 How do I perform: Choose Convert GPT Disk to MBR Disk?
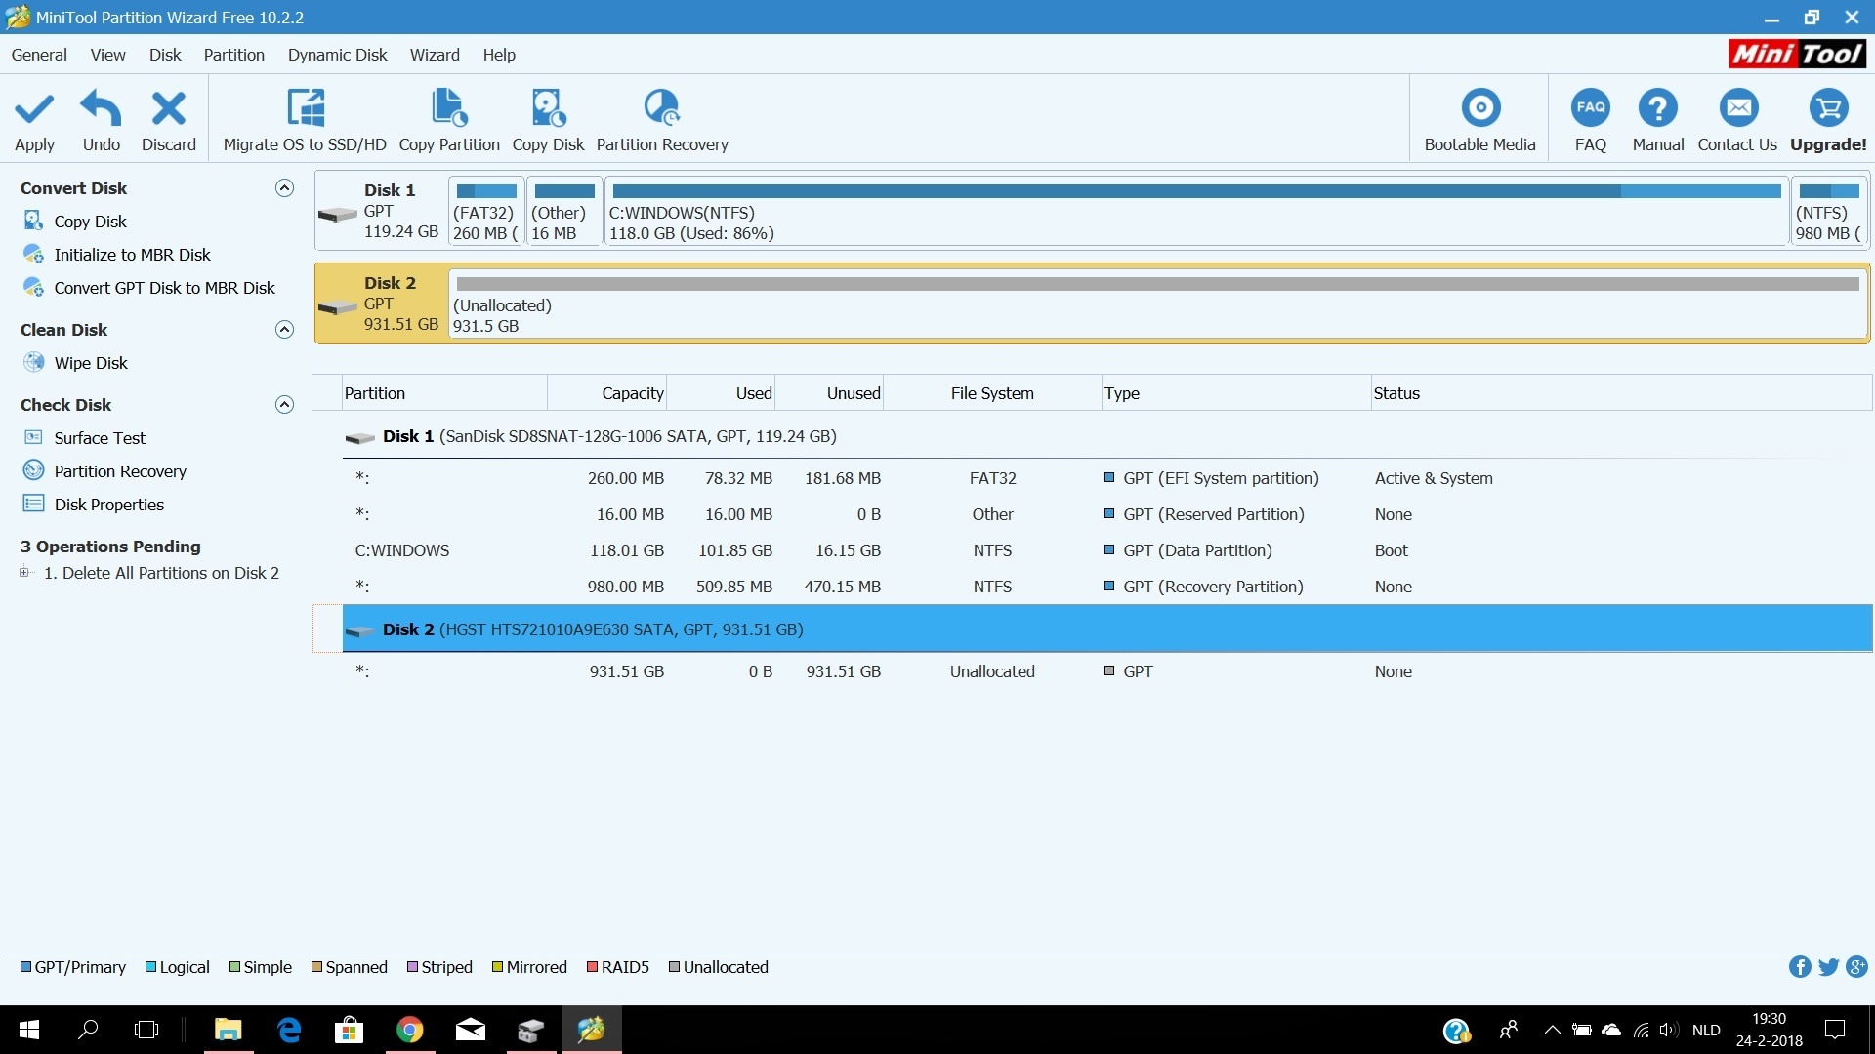click(164, 288)
